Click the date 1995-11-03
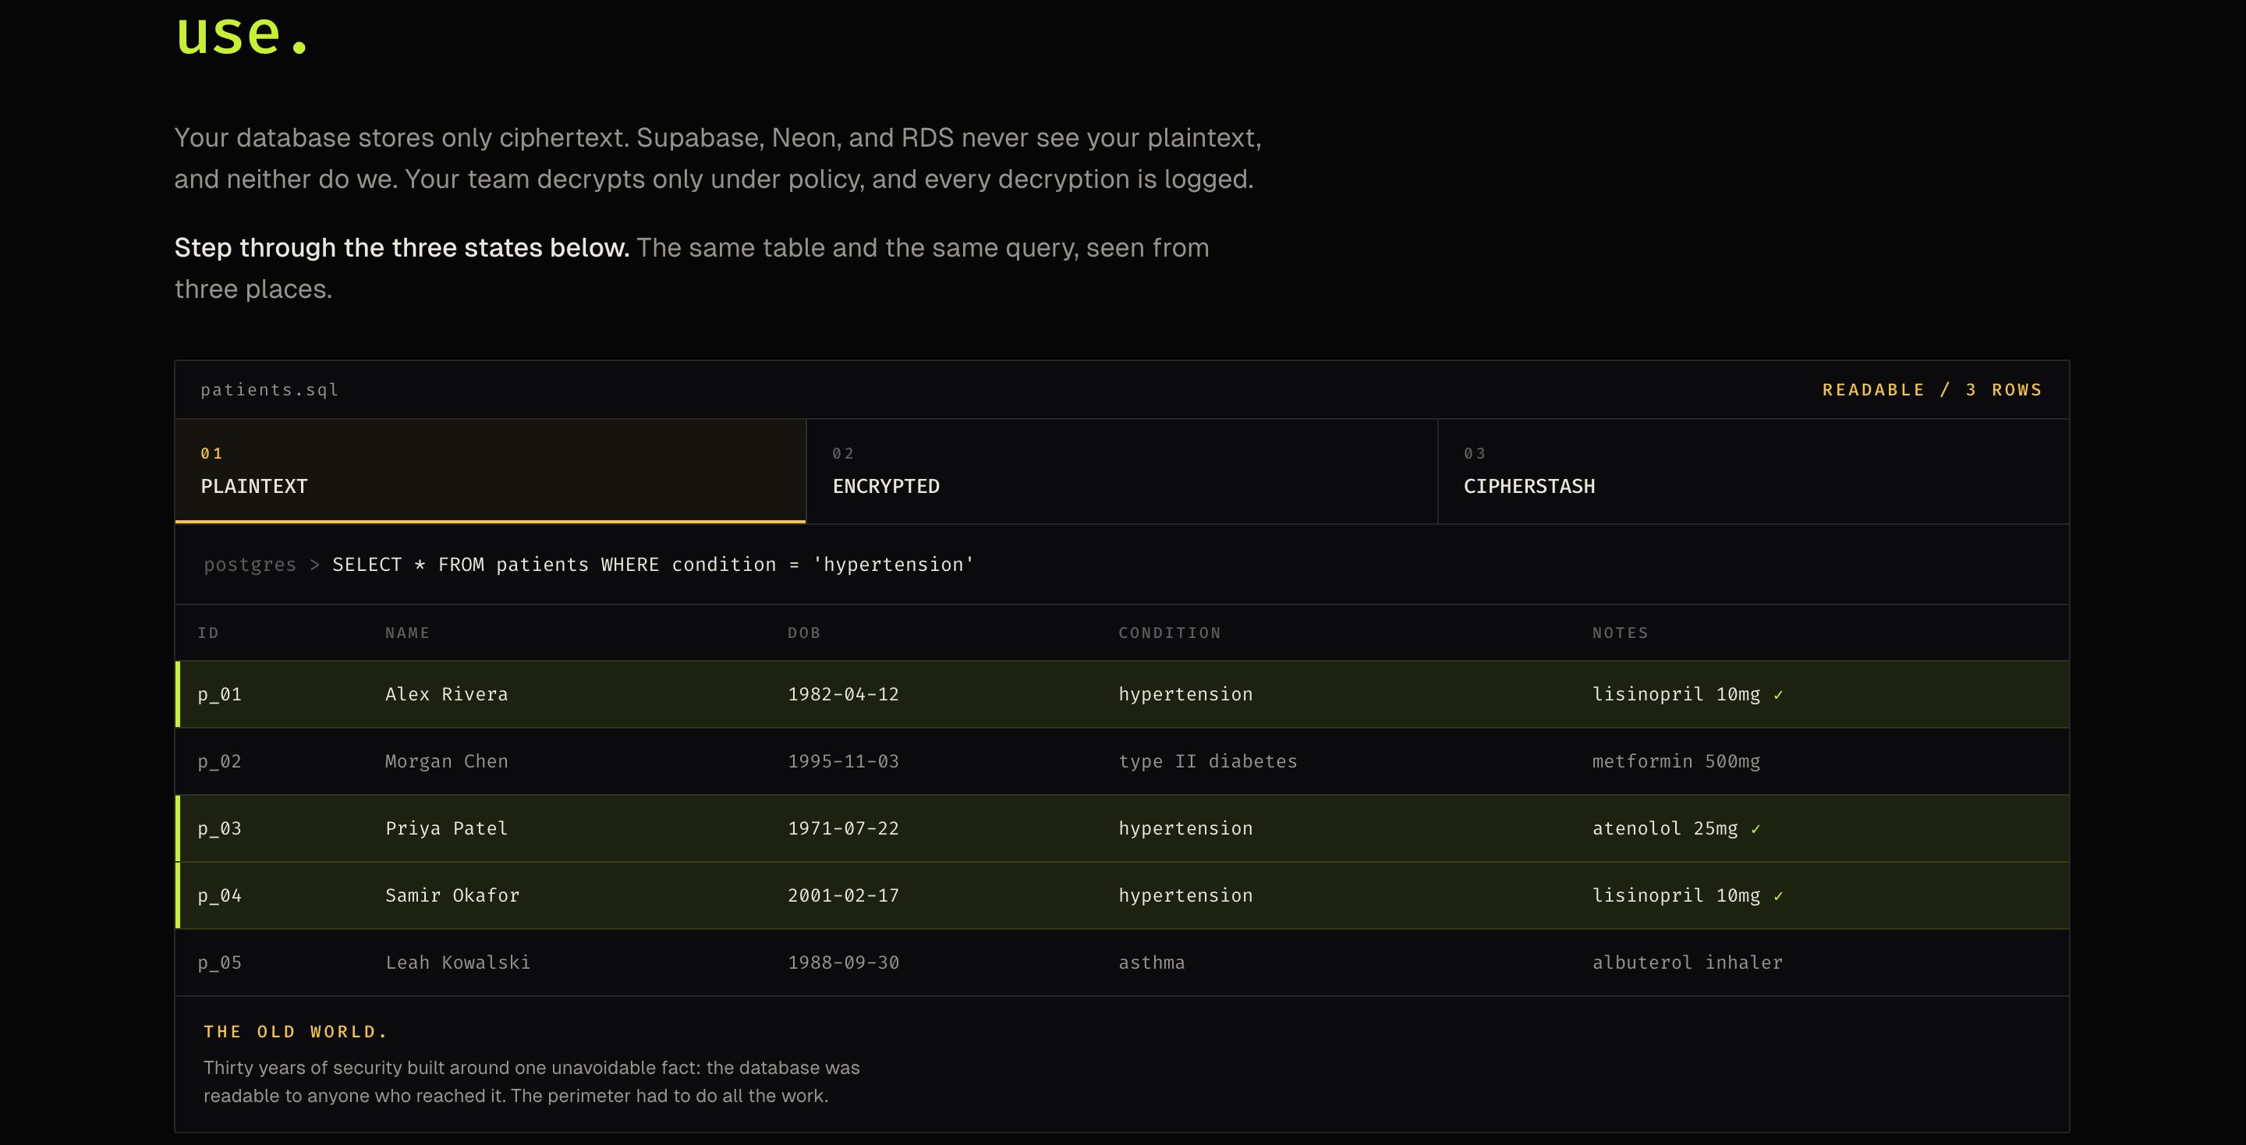Image resolution: width=2246 pixels, height=1145 pixels. [843, 761]
